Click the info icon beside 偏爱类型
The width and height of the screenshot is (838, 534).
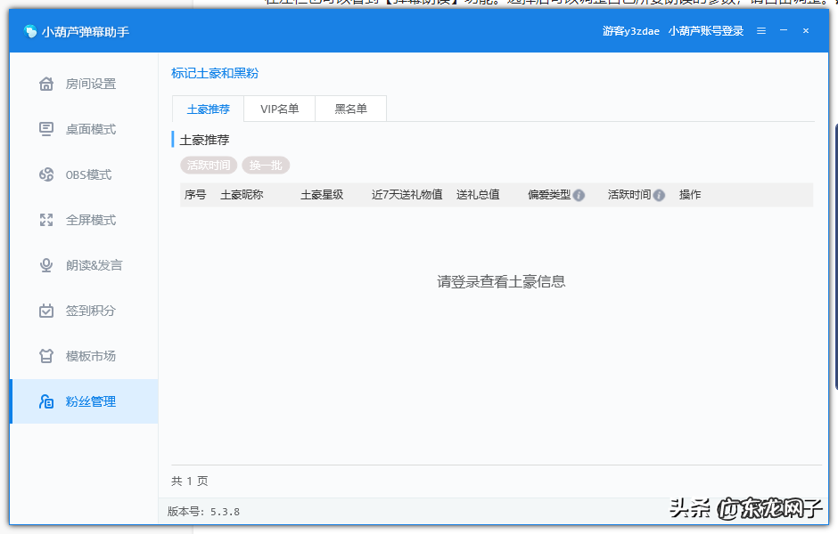(578, 194)
